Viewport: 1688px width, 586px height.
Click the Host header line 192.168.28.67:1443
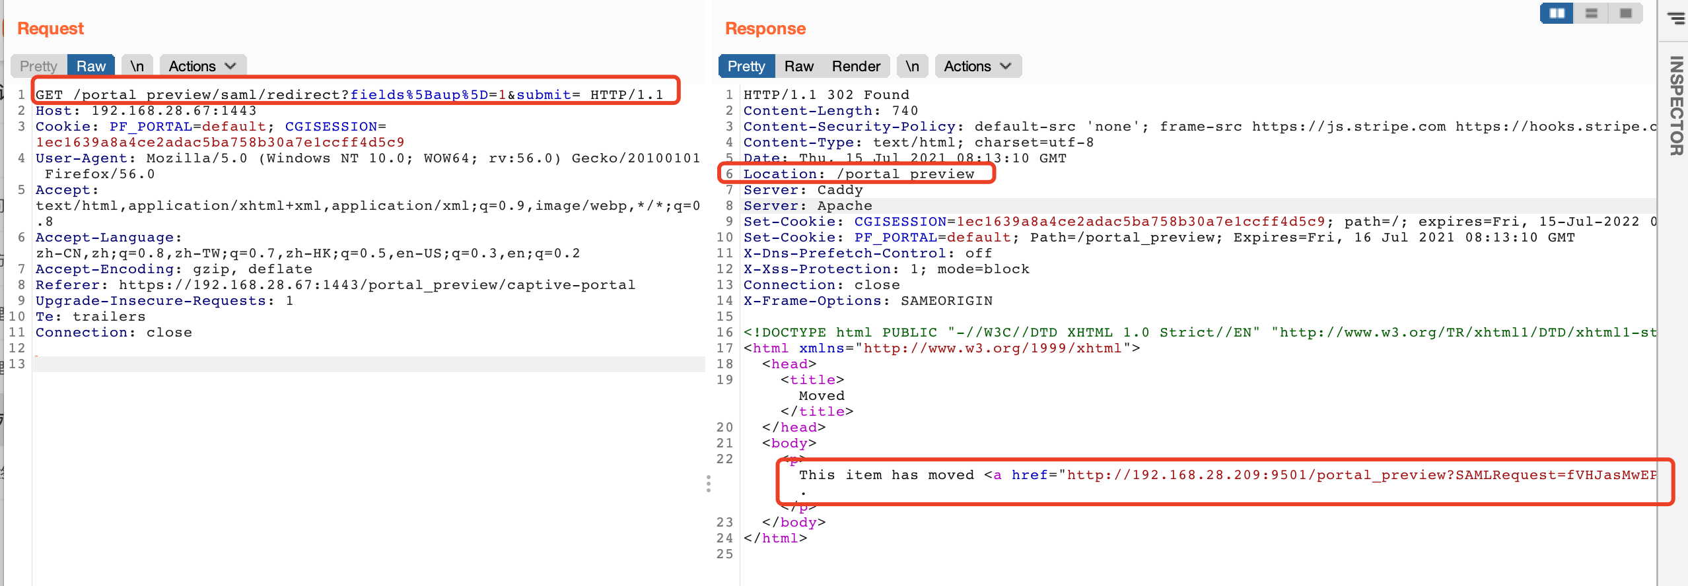pyautogui.click(x=146, y=111)
